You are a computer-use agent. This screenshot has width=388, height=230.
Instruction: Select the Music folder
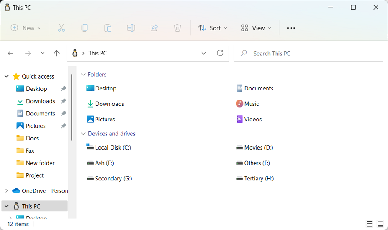(x=247, y=104)
